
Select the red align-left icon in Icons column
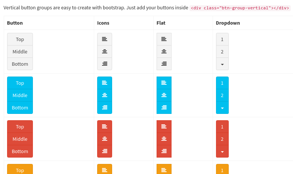[105, 127]
